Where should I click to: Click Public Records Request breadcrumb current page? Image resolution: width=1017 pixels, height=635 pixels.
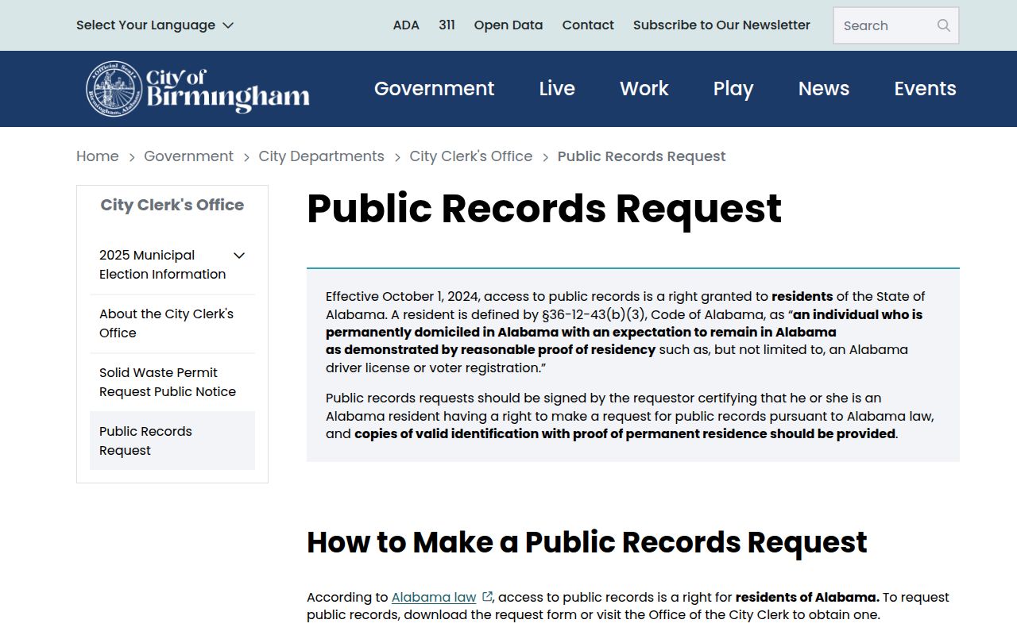(x=642, y=156)
